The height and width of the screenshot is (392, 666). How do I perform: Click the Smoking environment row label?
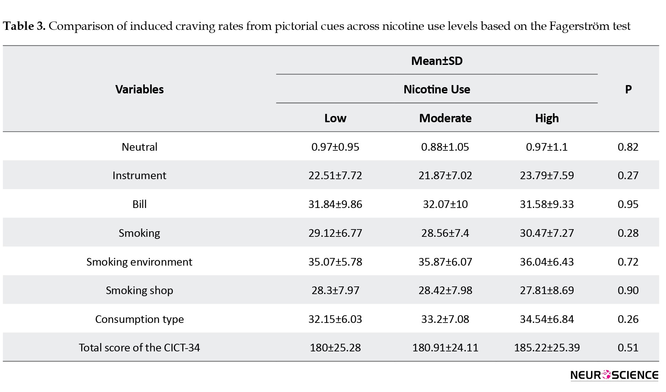click(x=140, y=262)
